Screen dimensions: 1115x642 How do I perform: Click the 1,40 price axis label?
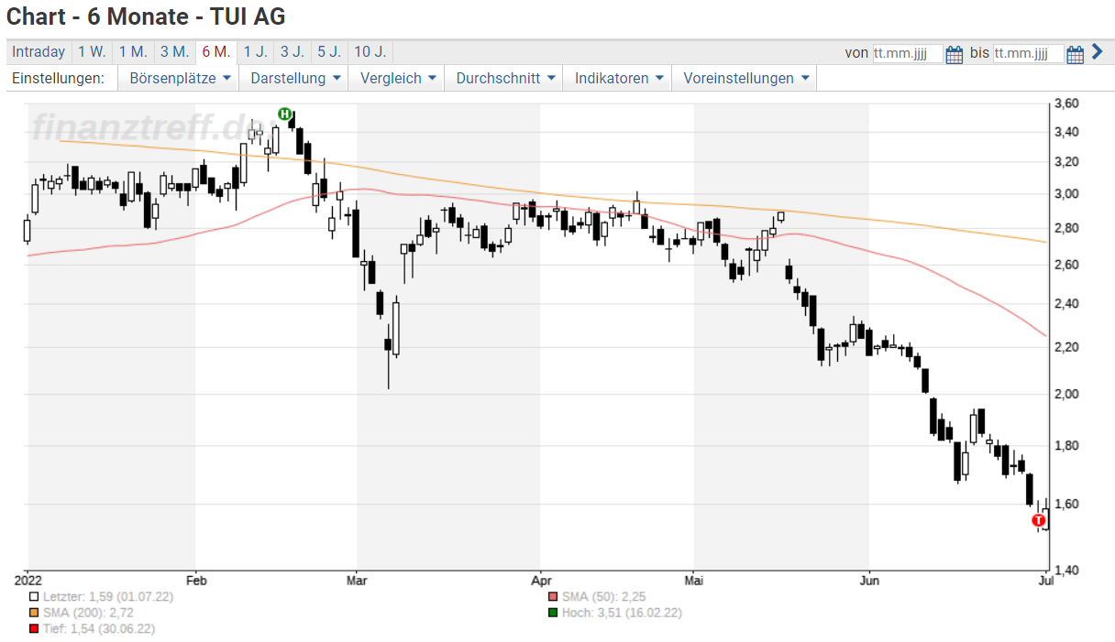coord(1065,570)
